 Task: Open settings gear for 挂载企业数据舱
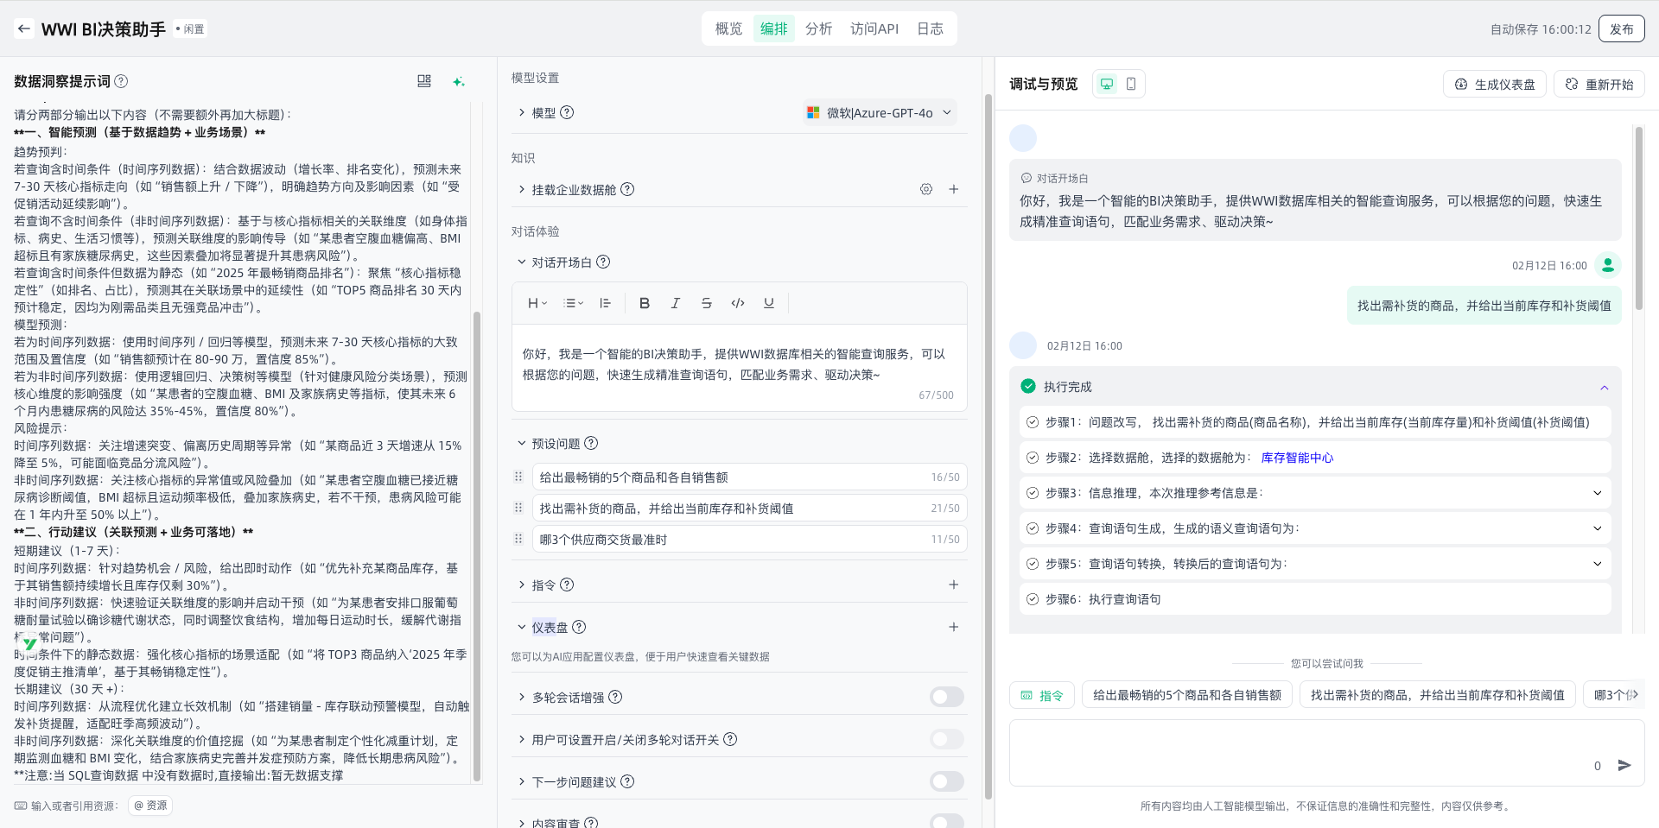[926, 189]
